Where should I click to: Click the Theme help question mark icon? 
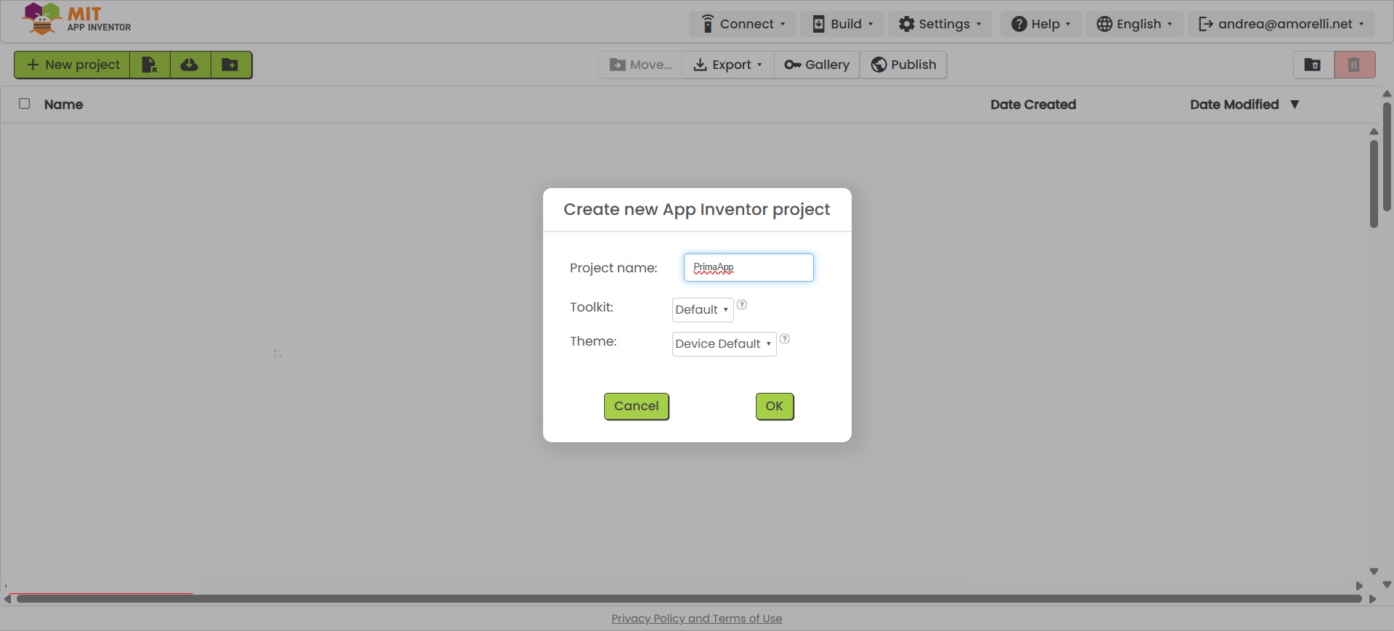[784, 339]
